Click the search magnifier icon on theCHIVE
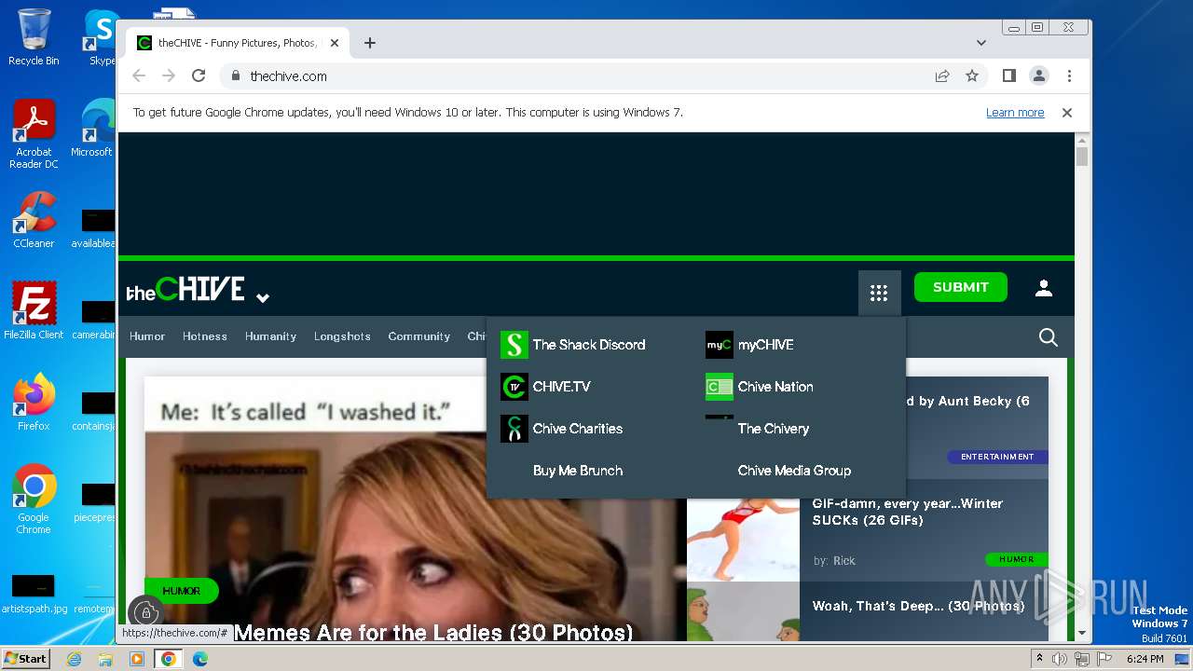The image size is (1193, 671). coord(1049,337)
